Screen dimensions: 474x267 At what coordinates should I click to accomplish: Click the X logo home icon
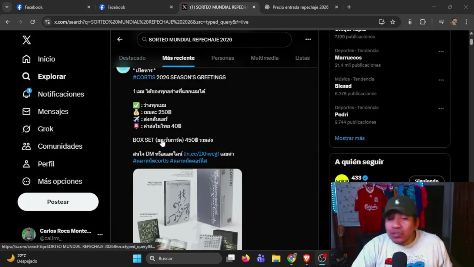26,40
